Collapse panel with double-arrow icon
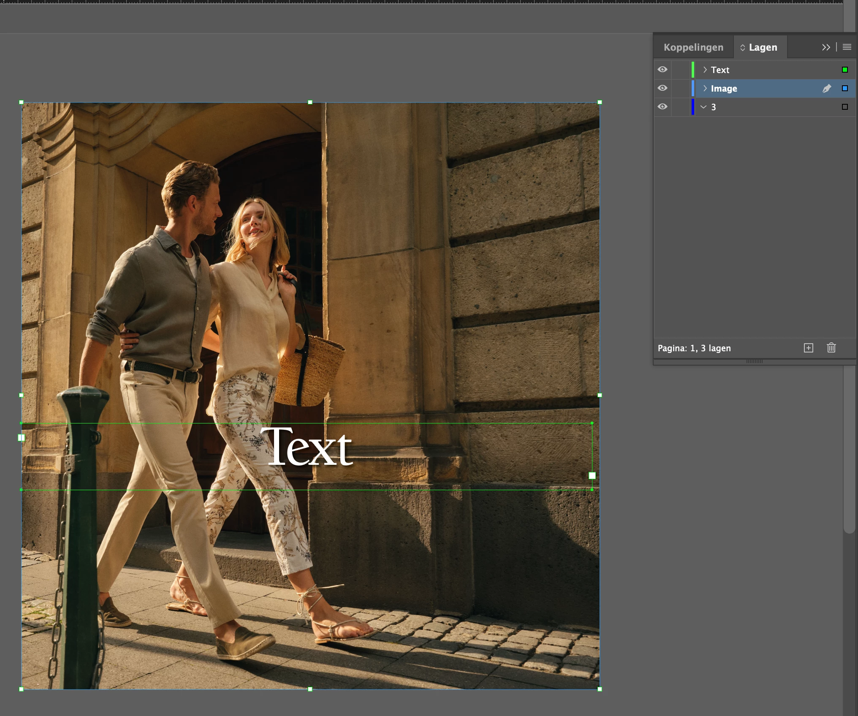Image resolution: width=858 pixels, height=716 pixels. pyautogui.click(x=826, y=47)
